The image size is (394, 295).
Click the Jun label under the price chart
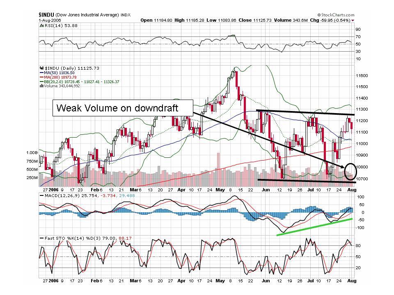(x=266, y=190)
